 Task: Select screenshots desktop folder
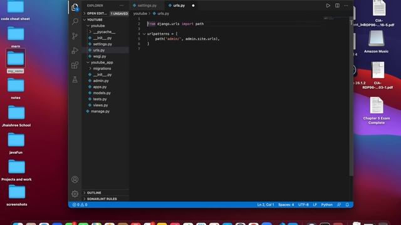(17, 195)
